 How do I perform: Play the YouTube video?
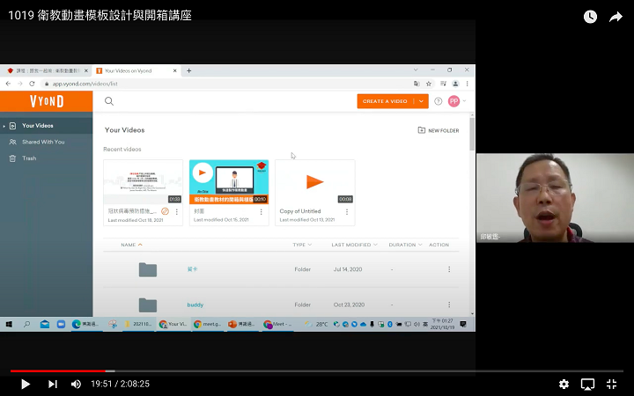[x=25, y=384]
